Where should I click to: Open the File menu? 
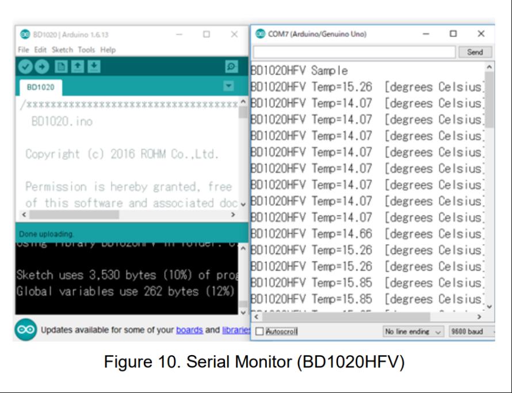click(24, 49)
